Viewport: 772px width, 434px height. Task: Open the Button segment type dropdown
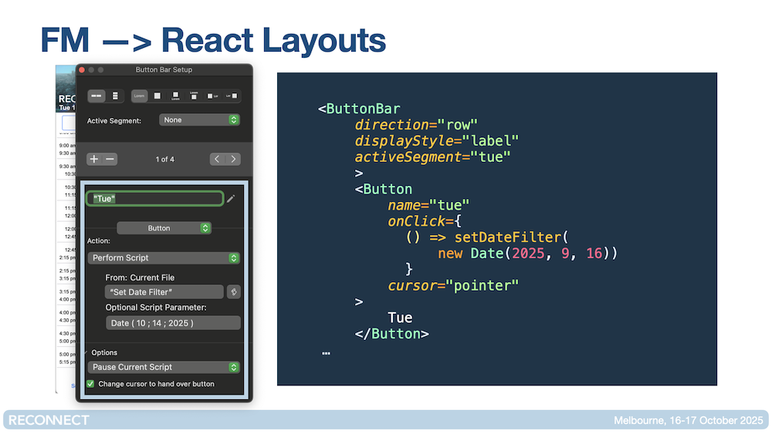[164, 228]
